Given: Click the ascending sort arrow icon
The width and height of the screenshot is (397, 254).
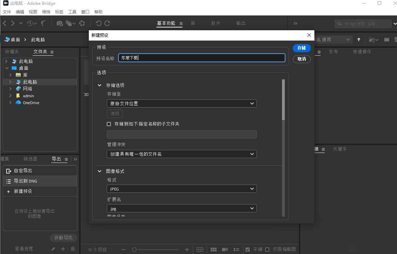Looking at the screenshot, I should pos(359,40).
